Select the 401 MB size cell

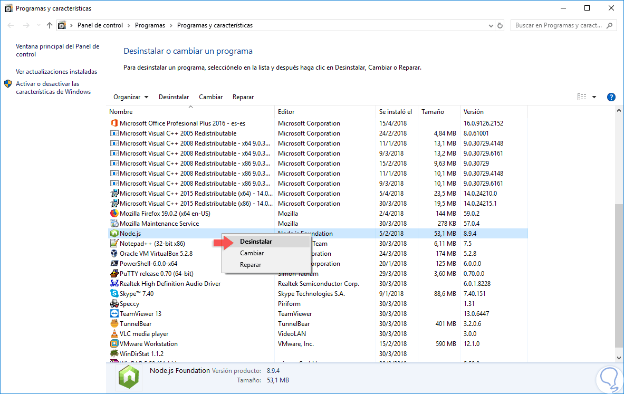coord(446,324)
